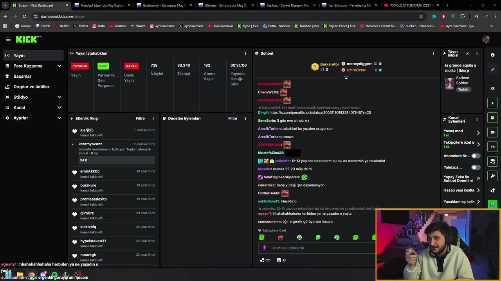Click the YAYINDA status badge
Image resolution: width=501 pixels, height=281 pixels.
[80, 66]
